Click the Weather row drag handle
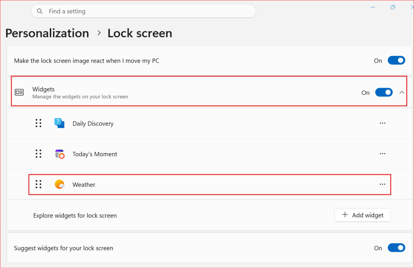 38,184
